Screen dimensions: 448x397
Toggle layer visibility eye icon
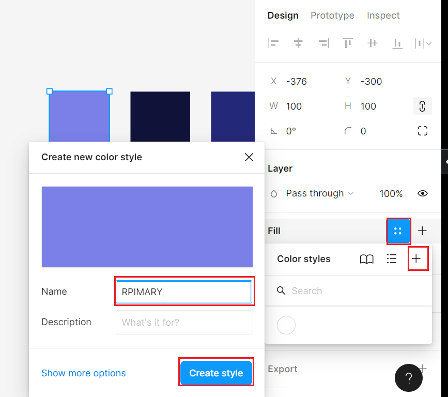point(422,193)
